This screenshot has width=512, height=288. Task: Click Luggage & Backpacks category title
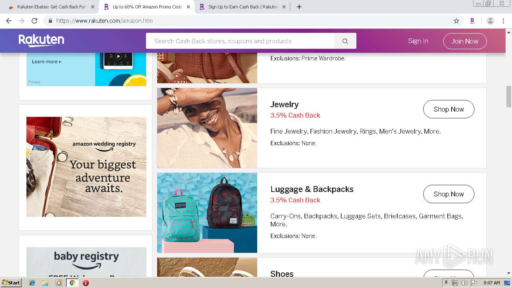click(x=312, y=189)
